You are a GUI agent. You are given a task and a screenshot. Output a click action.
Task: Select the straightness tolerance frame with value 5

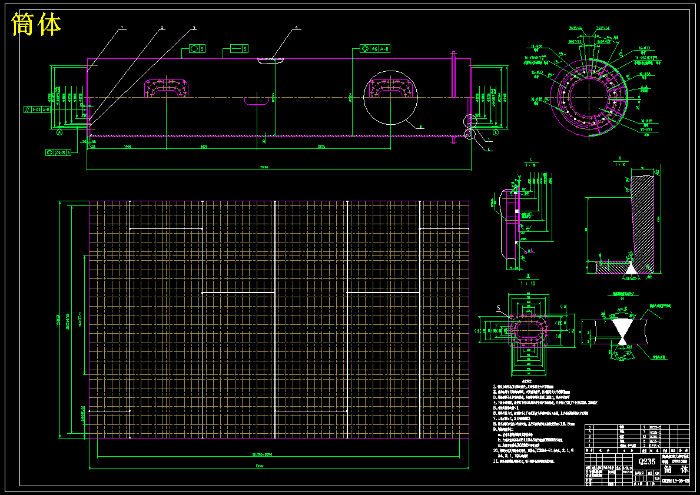pyautogui.click(x=239, y=48)
